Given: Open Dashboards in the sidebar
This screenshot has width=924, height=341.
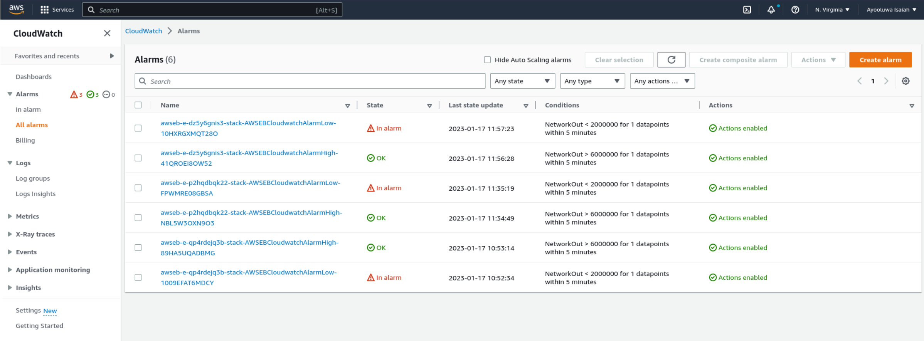Looking at the screenshot, I should (34, 77).
